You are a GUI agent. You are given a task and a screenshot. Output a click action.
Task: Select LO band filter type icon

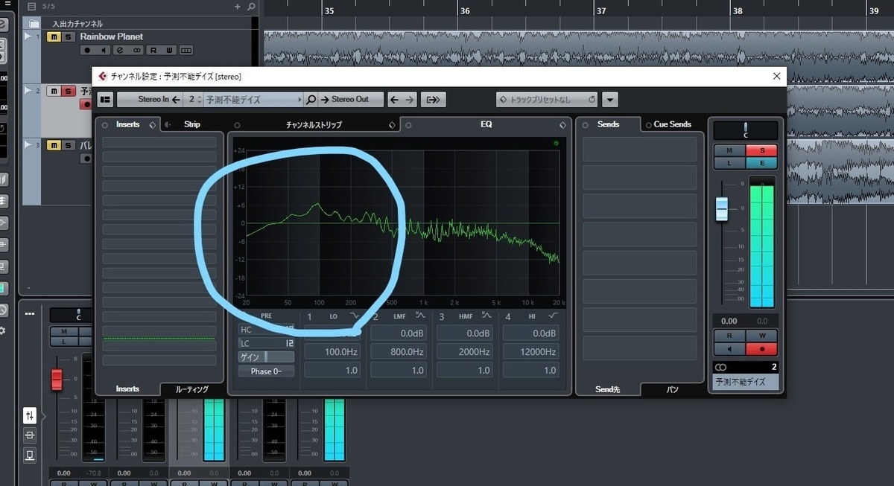[354, 317]
